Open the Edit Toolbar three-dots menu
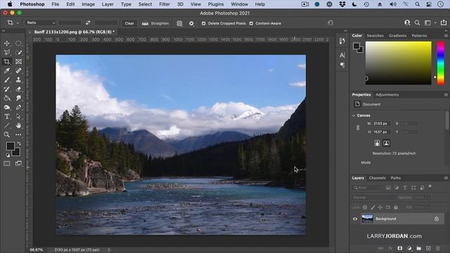 coord(18,134)
